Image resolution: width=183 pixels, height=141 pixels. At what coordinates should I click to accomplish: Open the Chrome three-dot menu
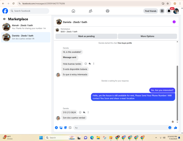180,3
